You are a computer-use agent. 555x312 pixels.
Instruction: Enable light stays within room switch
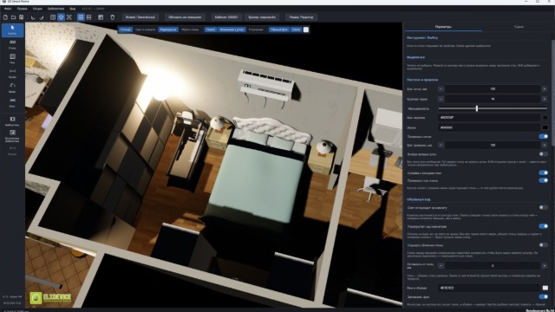tap(544, 207)
